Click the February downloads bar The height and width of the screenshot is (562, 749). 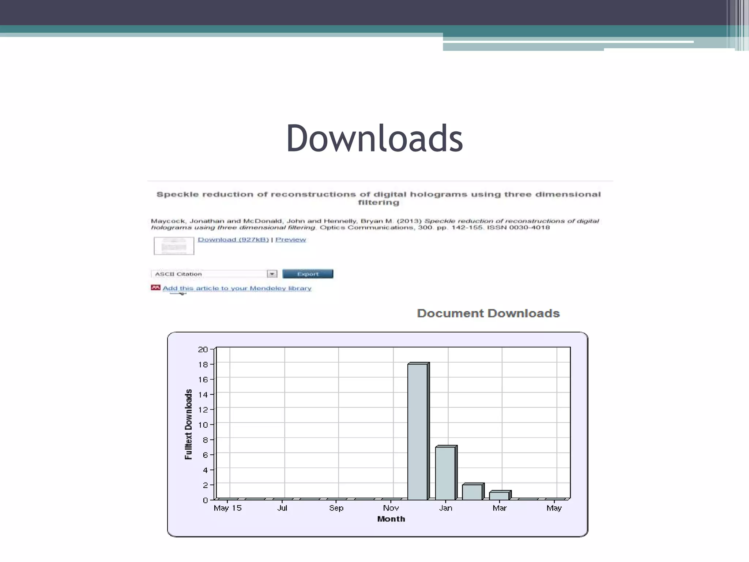[x=473, y=491]
